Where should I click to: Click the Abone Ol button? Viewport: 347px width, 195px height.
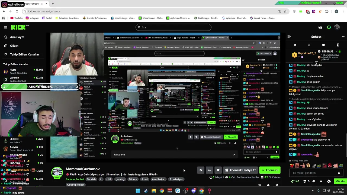(x=270, y=170)
